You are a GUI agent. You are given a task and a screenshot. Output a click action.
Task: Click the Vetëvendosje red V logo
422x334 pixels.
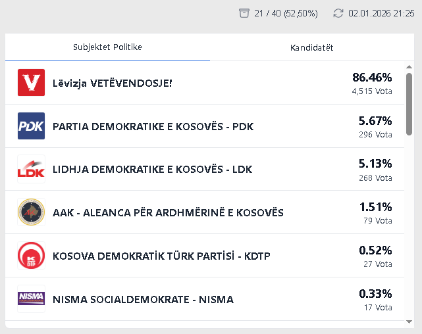pyautogui.click(x=31, y=82)
